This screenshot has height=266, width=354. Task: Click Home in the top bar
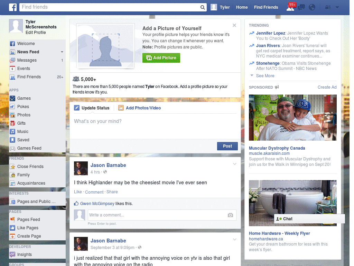[242, 7]
